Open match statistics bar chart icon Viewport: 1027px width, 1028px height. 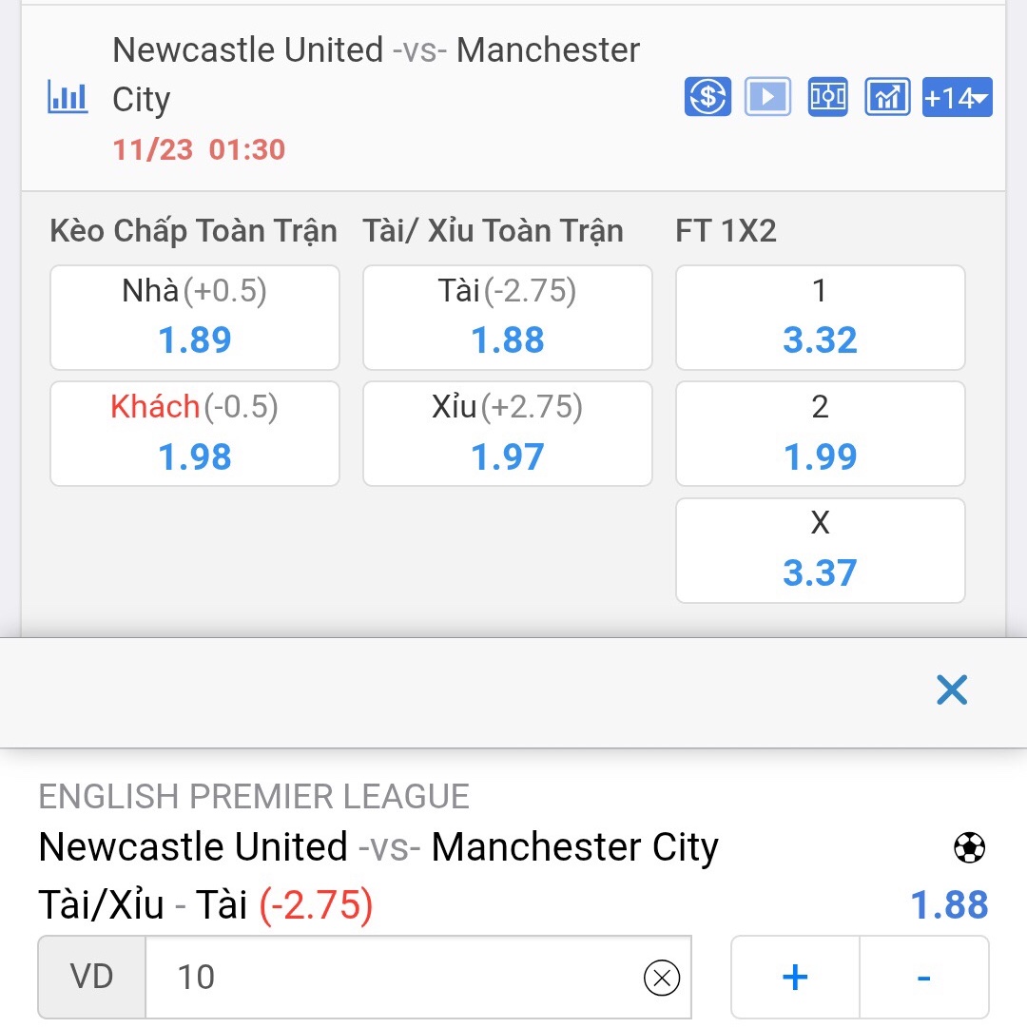(x=68, y=98)
